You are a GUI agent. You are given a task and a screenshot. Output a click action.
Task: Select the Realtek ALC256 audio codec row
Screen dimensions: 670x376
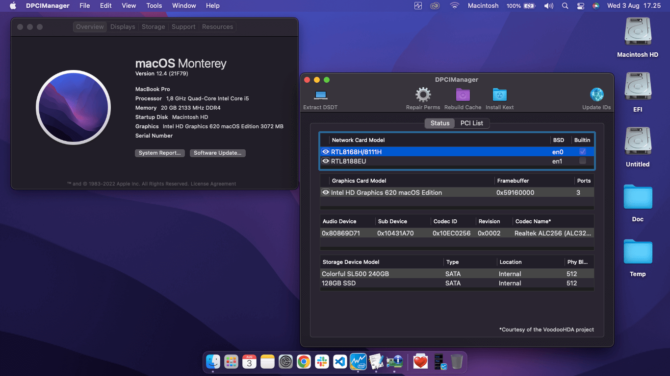tap(457, 233)
